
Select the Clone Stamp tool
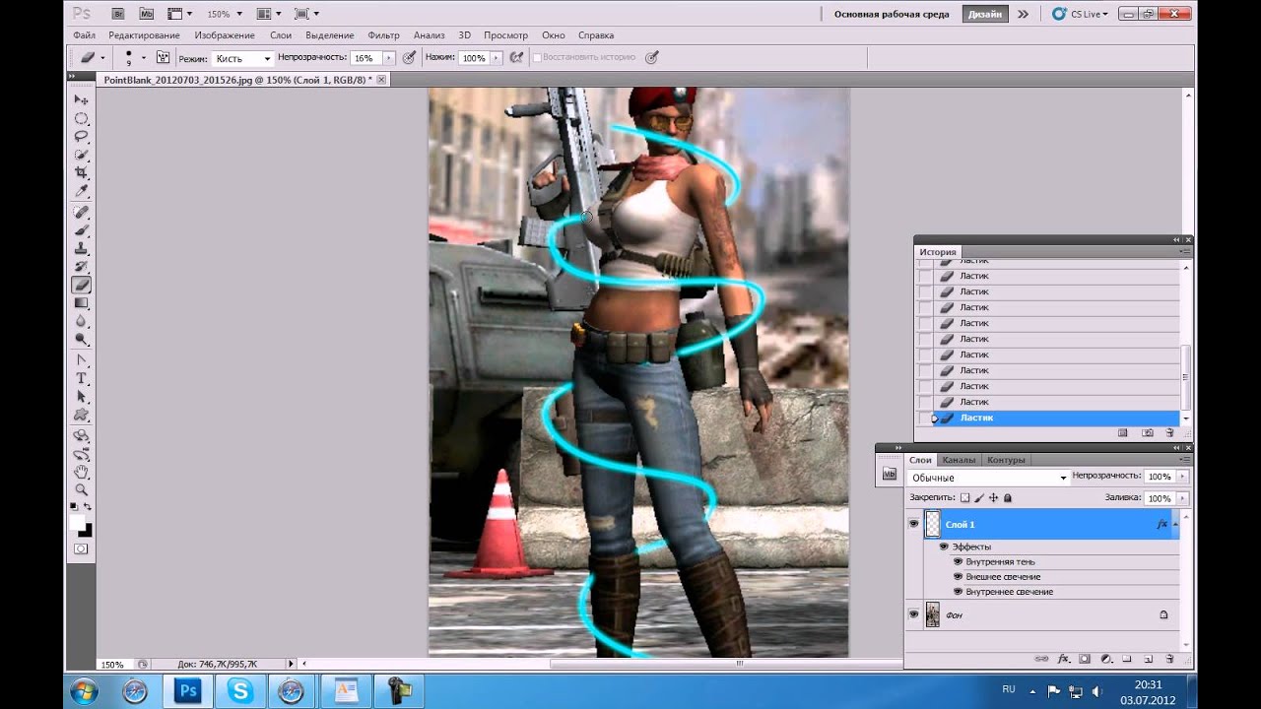point(82,248)
